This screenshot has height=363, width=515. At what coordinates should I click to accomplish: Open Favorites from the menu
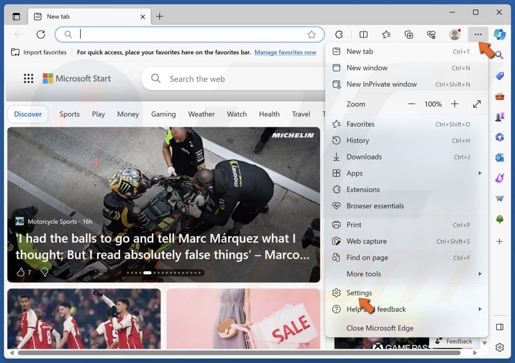pos(407,124)
